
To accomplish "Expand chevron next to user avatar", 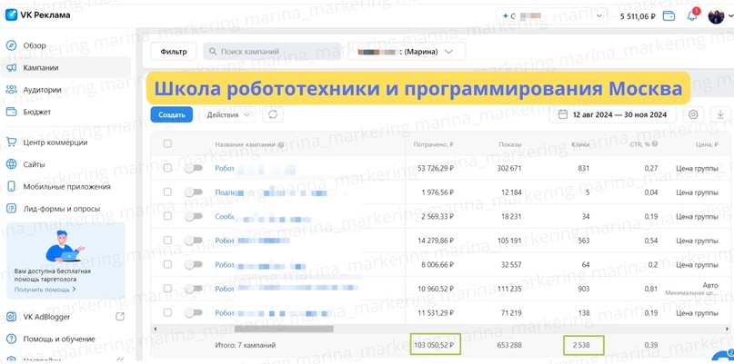I will (730, 16).
